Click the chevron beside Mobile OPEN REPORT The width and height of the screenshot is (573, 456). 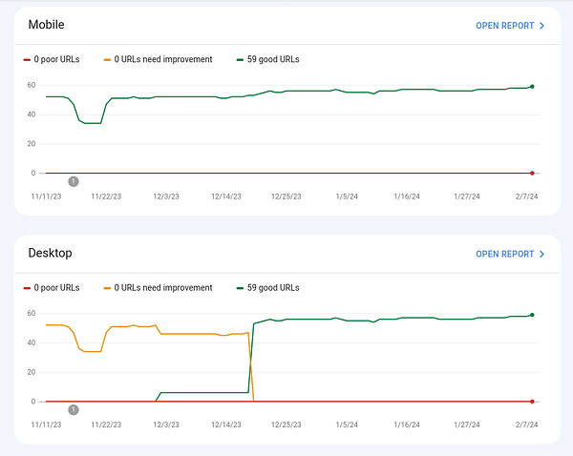(x=542, y=26)
